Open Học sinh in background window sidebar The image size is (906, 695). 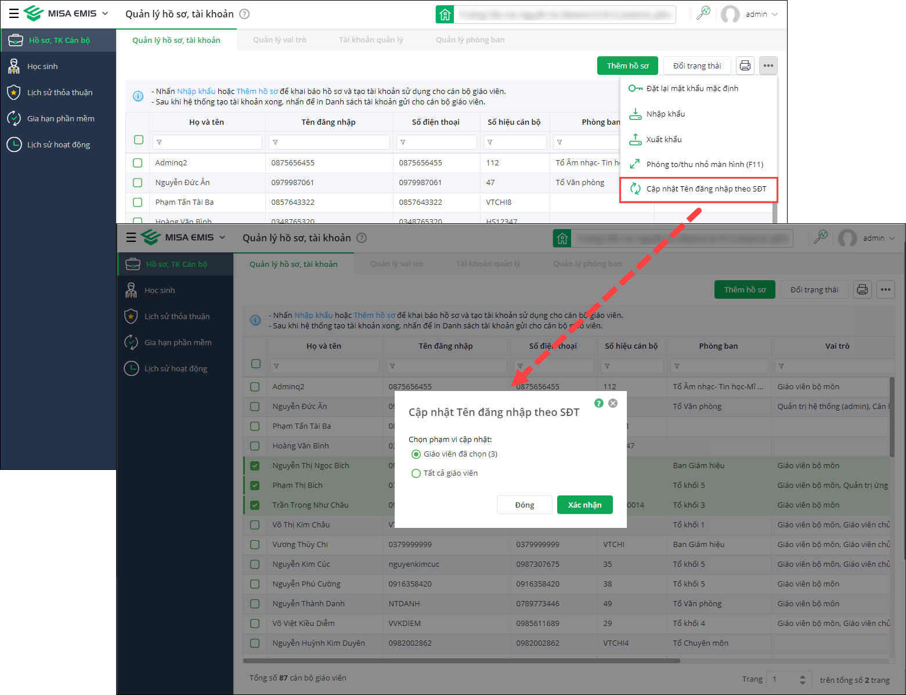pyautogui.click(x=58, y=66)
